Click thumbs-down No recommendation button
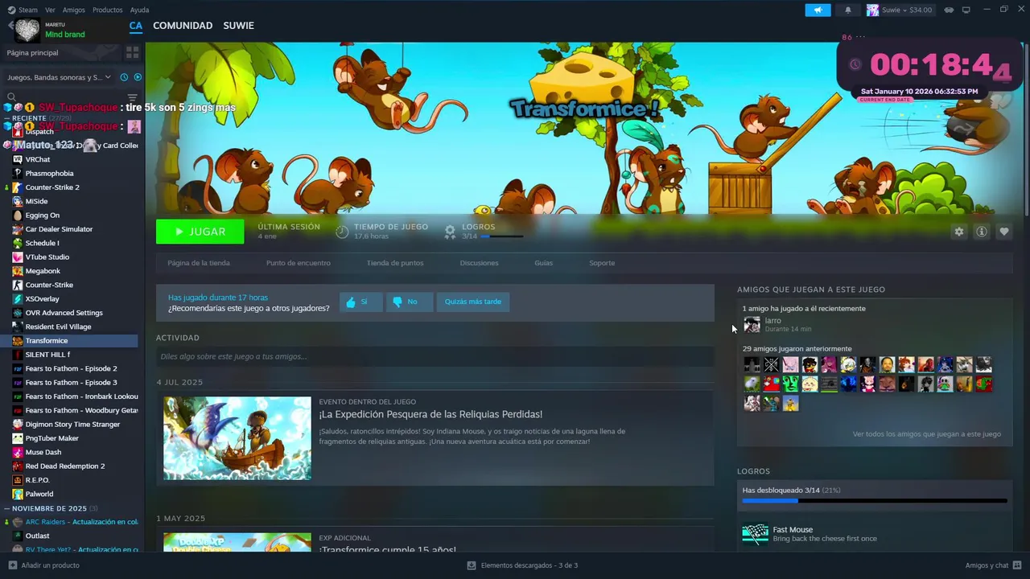The width and height of the screenshot is (1030, 579). coord(409,302)
